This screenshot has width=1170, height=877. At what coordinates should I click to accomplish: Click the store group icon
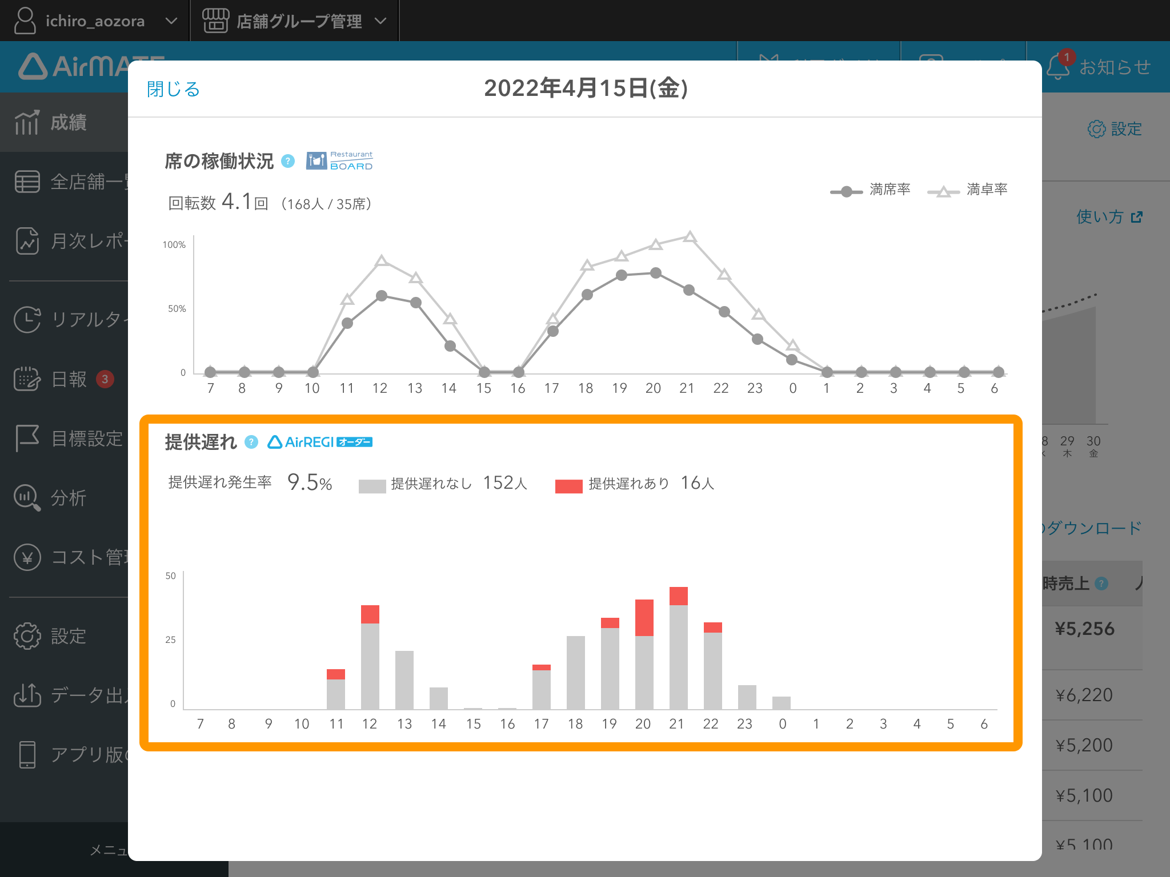pos(215,21)
